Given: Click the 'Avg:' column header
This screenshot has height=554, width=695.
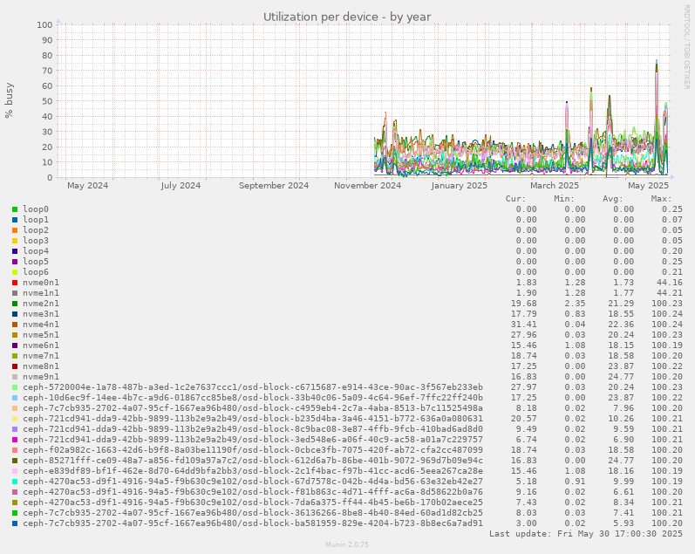Looking at the screenshot, I should [x=613, y=199].
